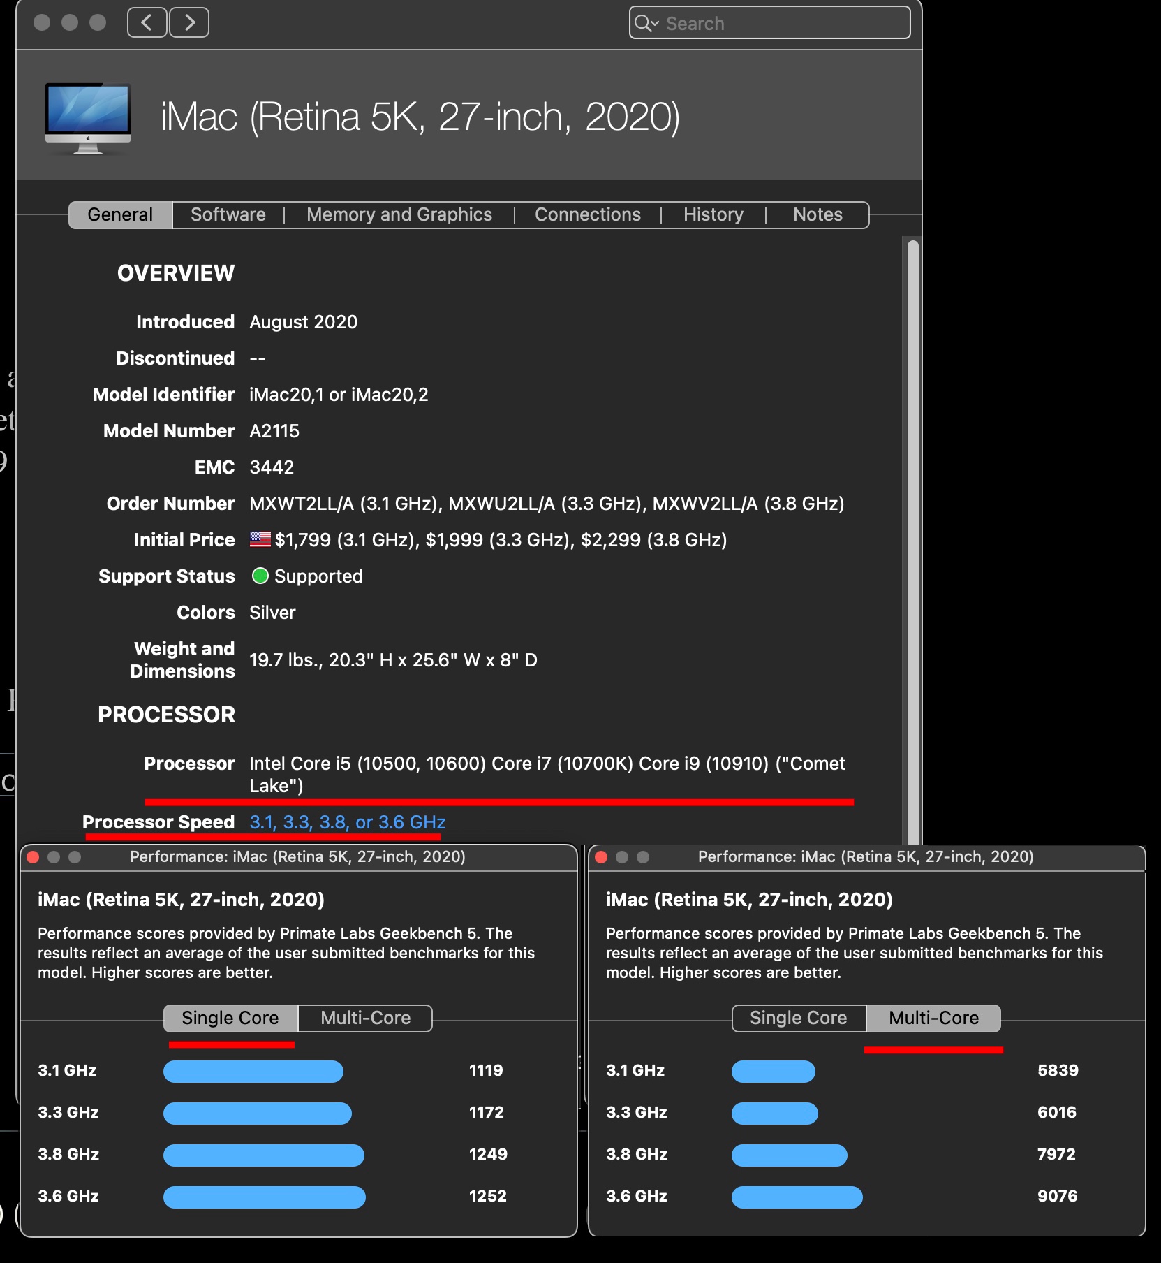Click the 3.8 GHz bar in Single Core results
Viewport: 1161px width, 1263px height.
tap(264, 1155)
